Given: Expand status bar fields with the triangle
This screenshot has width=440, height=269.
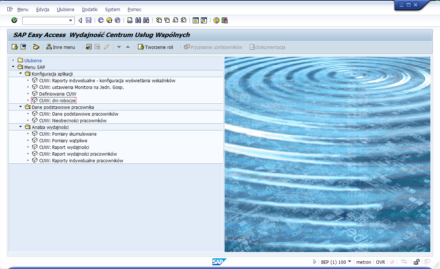Looking at the screenshot, I should (x=315, y=262).
